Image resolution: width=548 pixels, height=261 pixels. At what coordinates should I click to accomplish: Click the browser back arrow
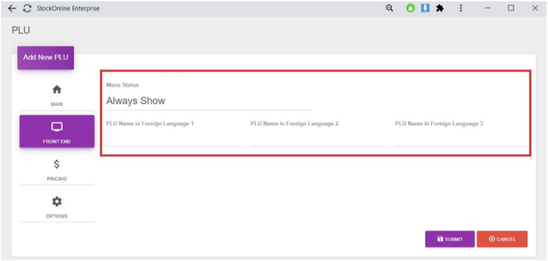tap(12, 9)
